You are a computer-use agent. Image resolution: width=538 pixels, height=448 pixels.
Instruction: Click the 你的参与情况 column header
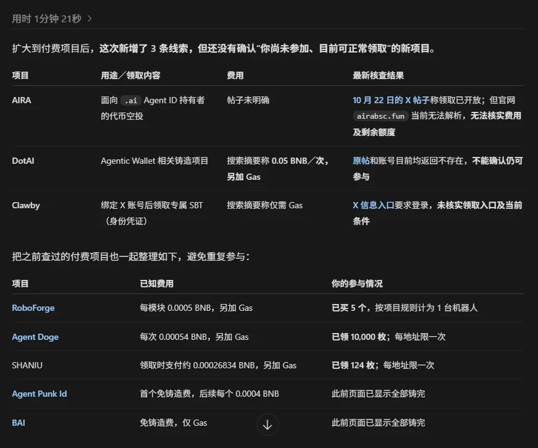[357, 284]
